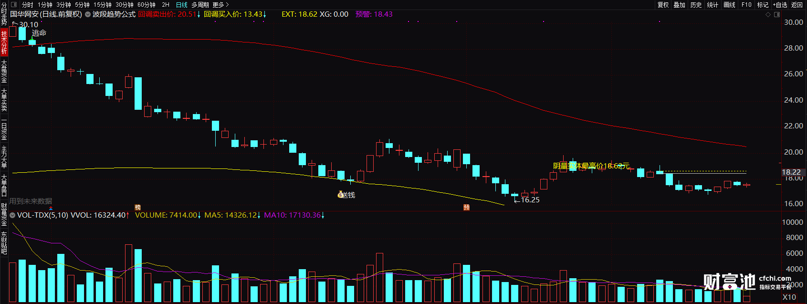Screen dimensions: 807x304
Task: Open the 财富资金 sidebar tab
Action: pyautogui.click(x=4, y=214)
